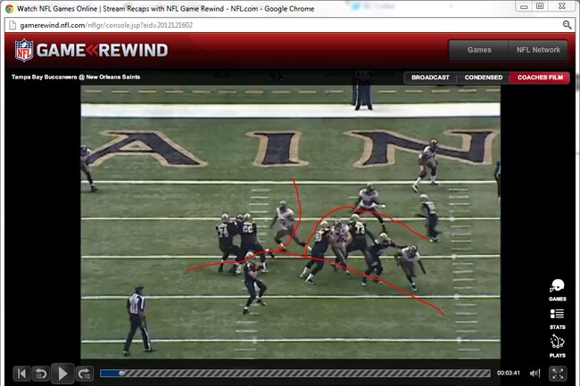Open the Games helmet icon panel
This screenshot has width=580, height=386.
point(557,290)
